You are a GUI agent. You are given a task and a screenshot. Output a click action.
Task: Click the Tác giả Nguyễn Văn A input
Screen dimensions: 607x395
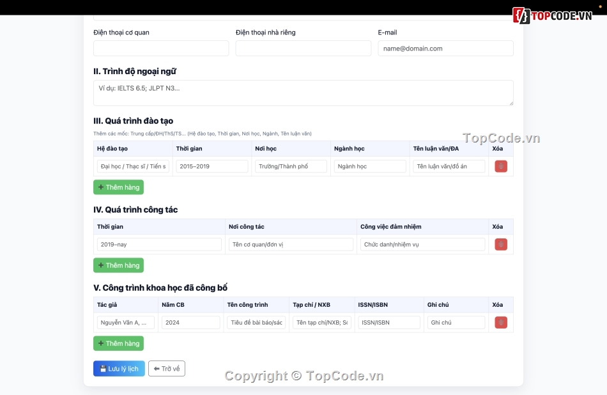pos(126,323)
